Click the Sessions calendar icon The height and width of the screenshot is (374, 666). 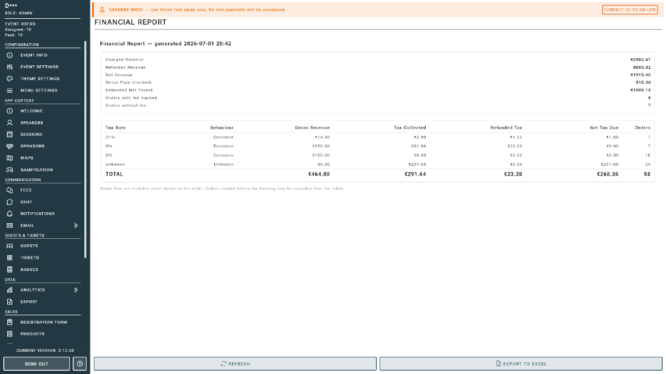coord(9,134)
